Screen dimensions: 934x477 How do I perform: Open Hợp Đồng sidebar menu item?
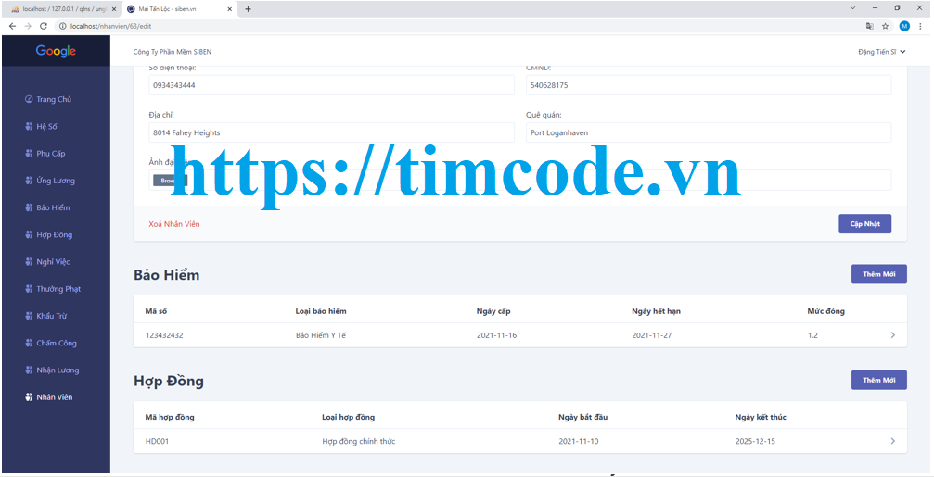click(x=54, y=235)
